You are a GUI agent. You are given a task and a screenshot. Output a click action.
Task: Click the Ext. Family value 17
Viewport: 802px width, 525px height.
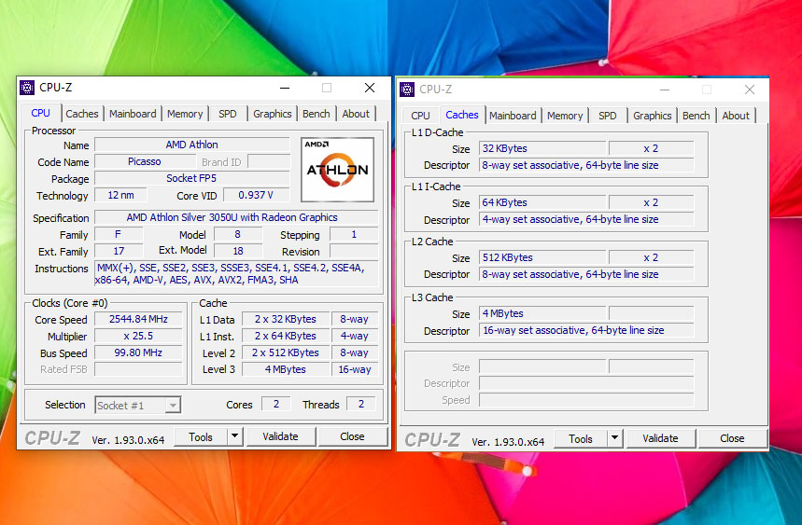[119, 251]
